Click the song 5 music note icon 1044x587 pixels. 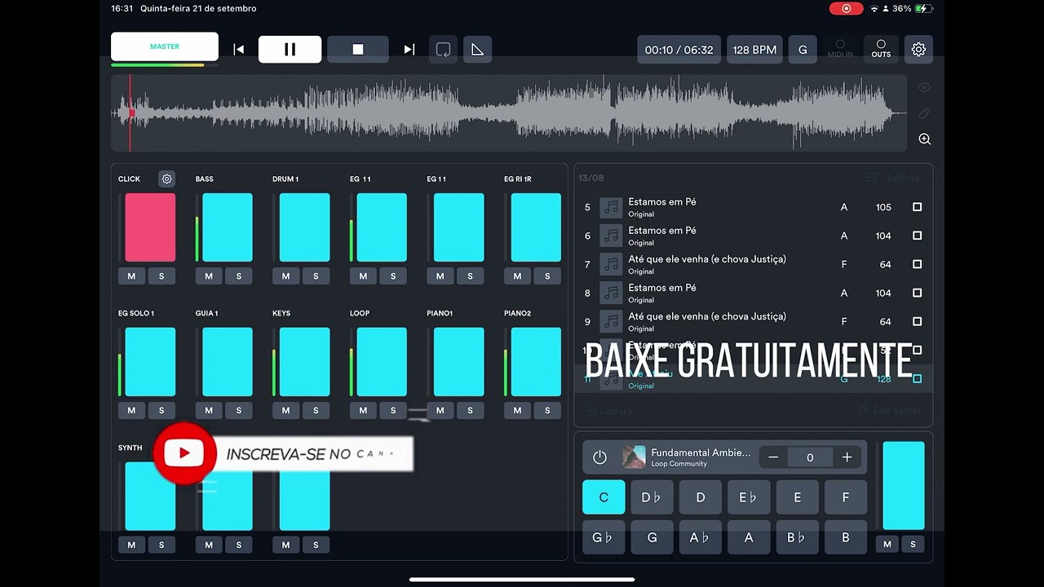pos(611,207)
